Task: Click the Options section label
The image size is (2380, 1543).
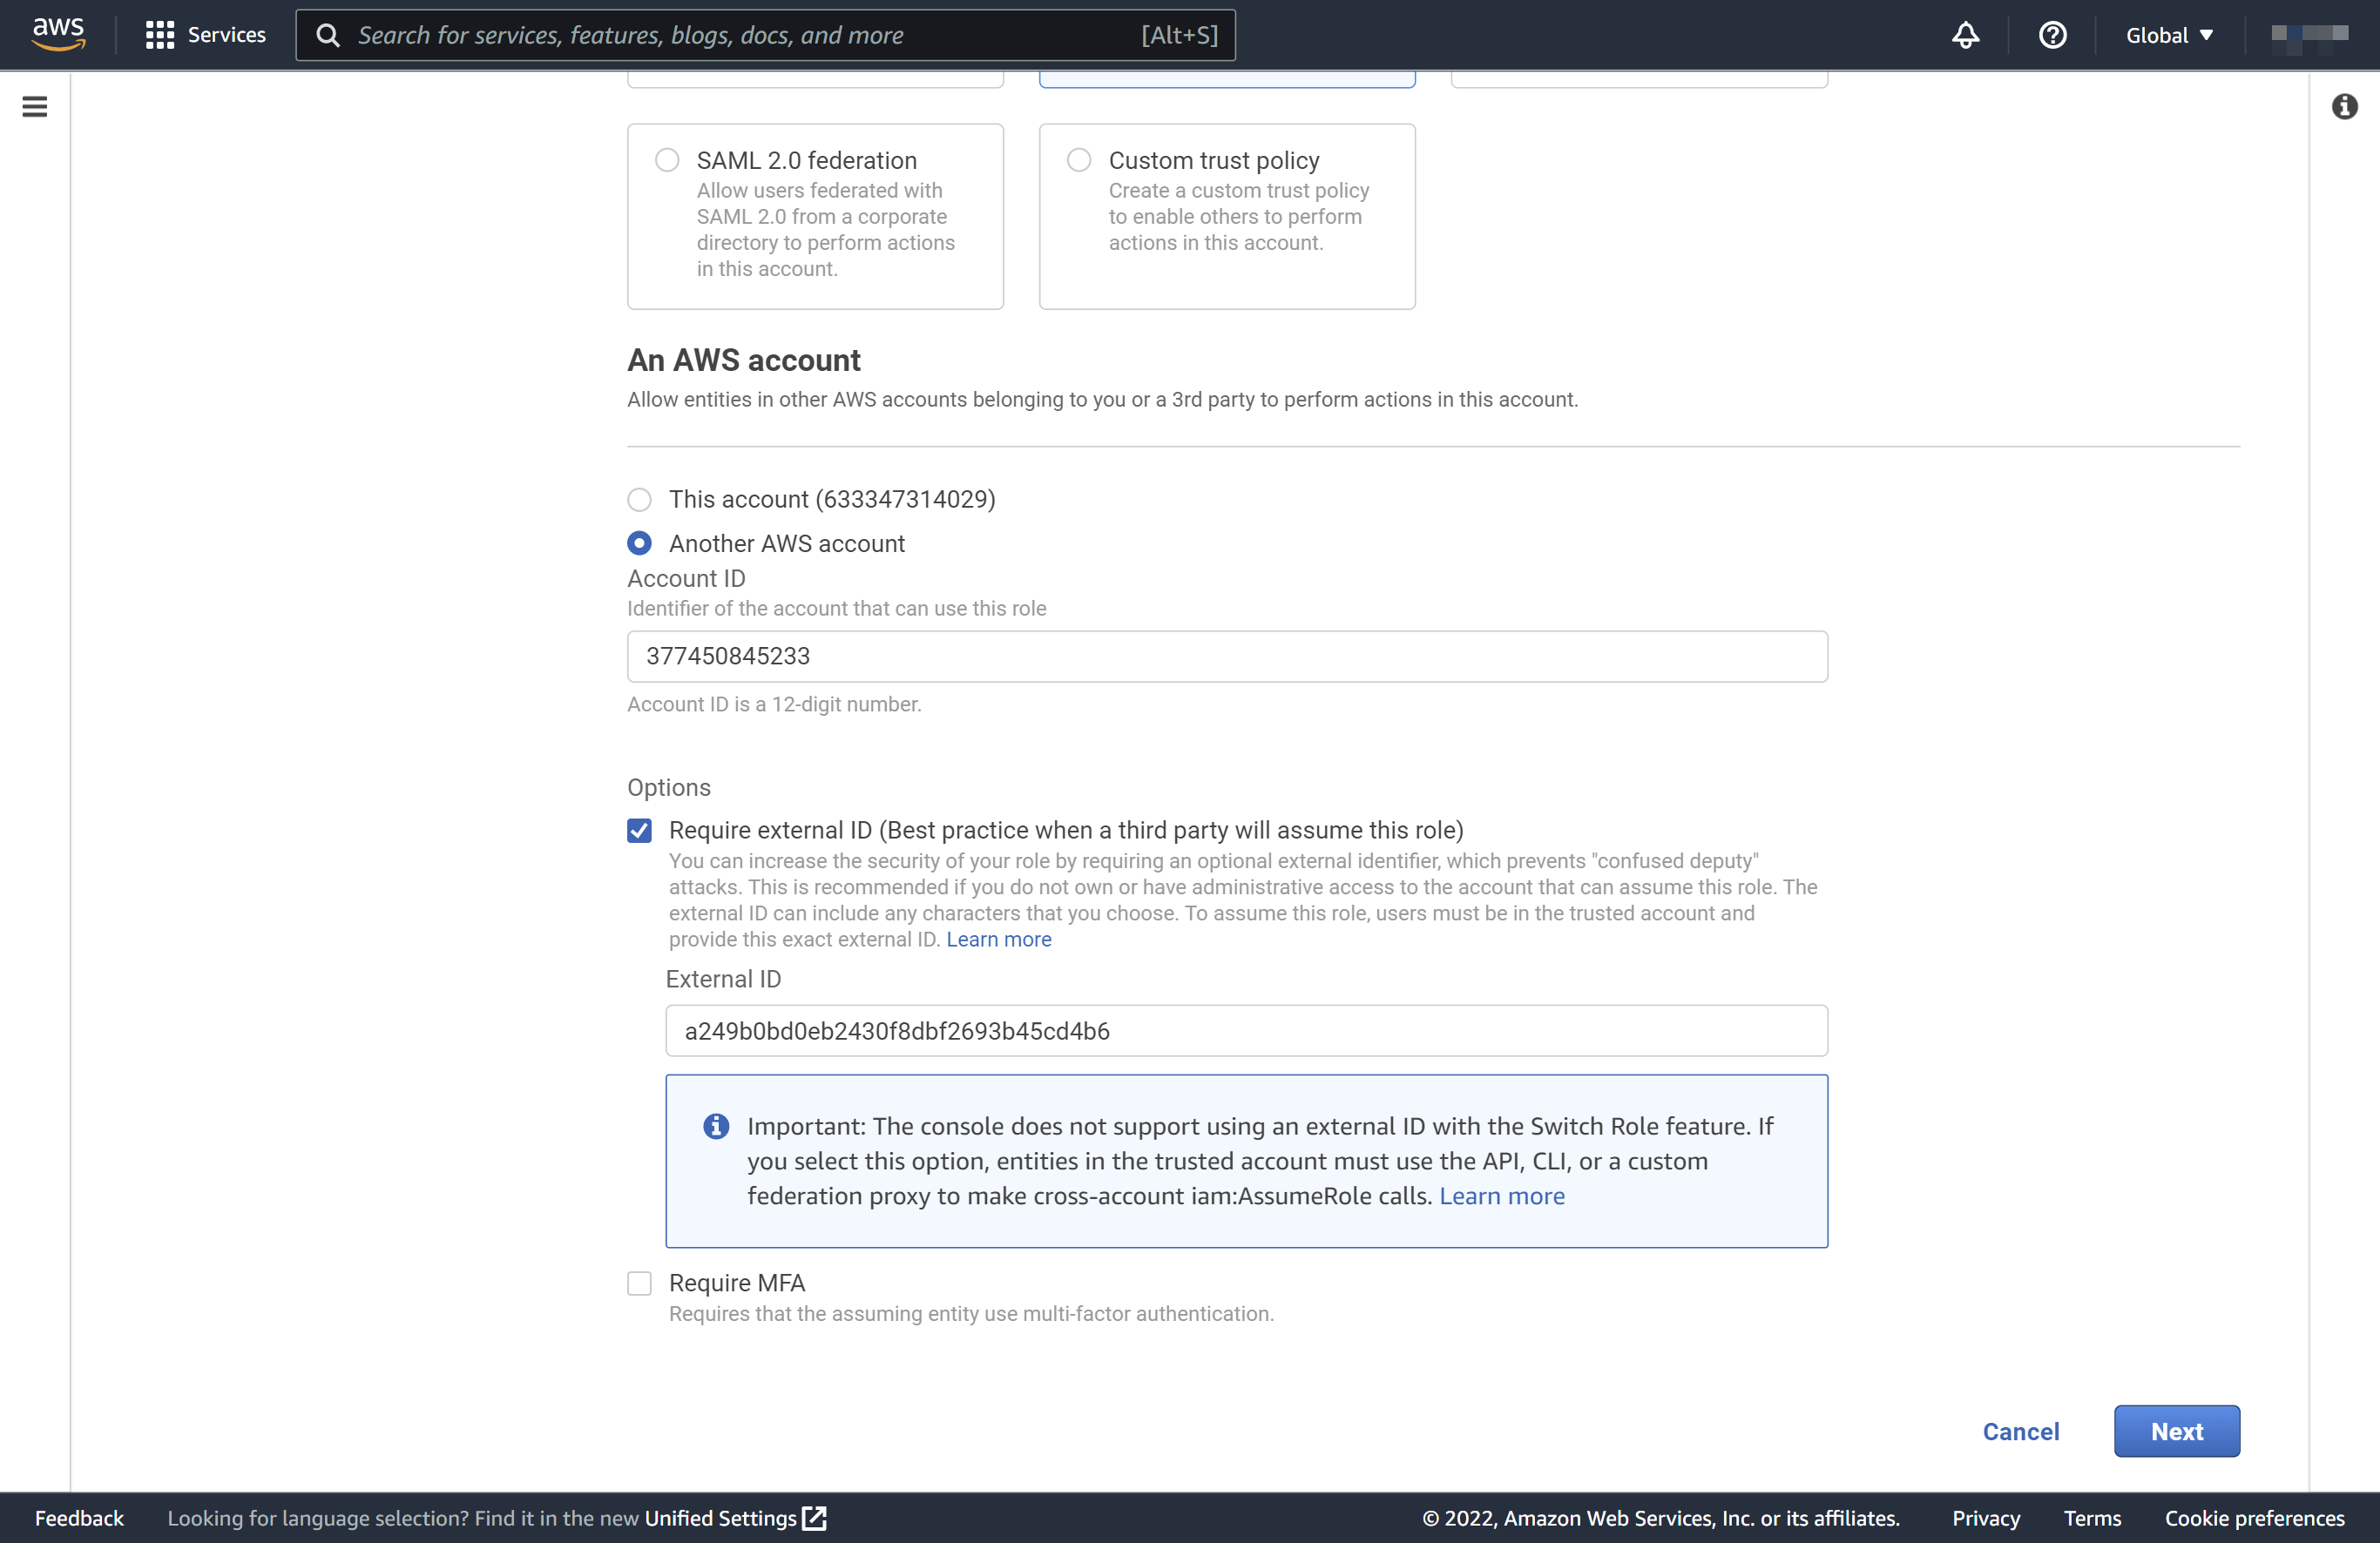Action: pos(669,786)
